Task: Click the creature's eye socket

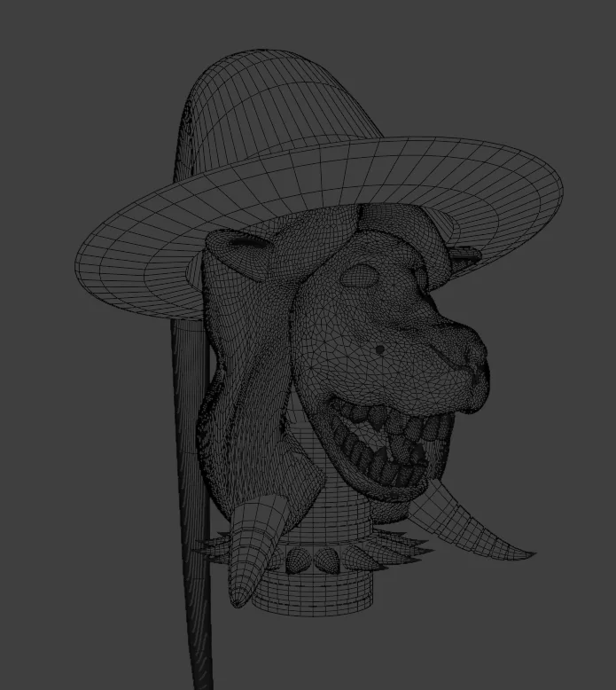Action: [360, 276]
